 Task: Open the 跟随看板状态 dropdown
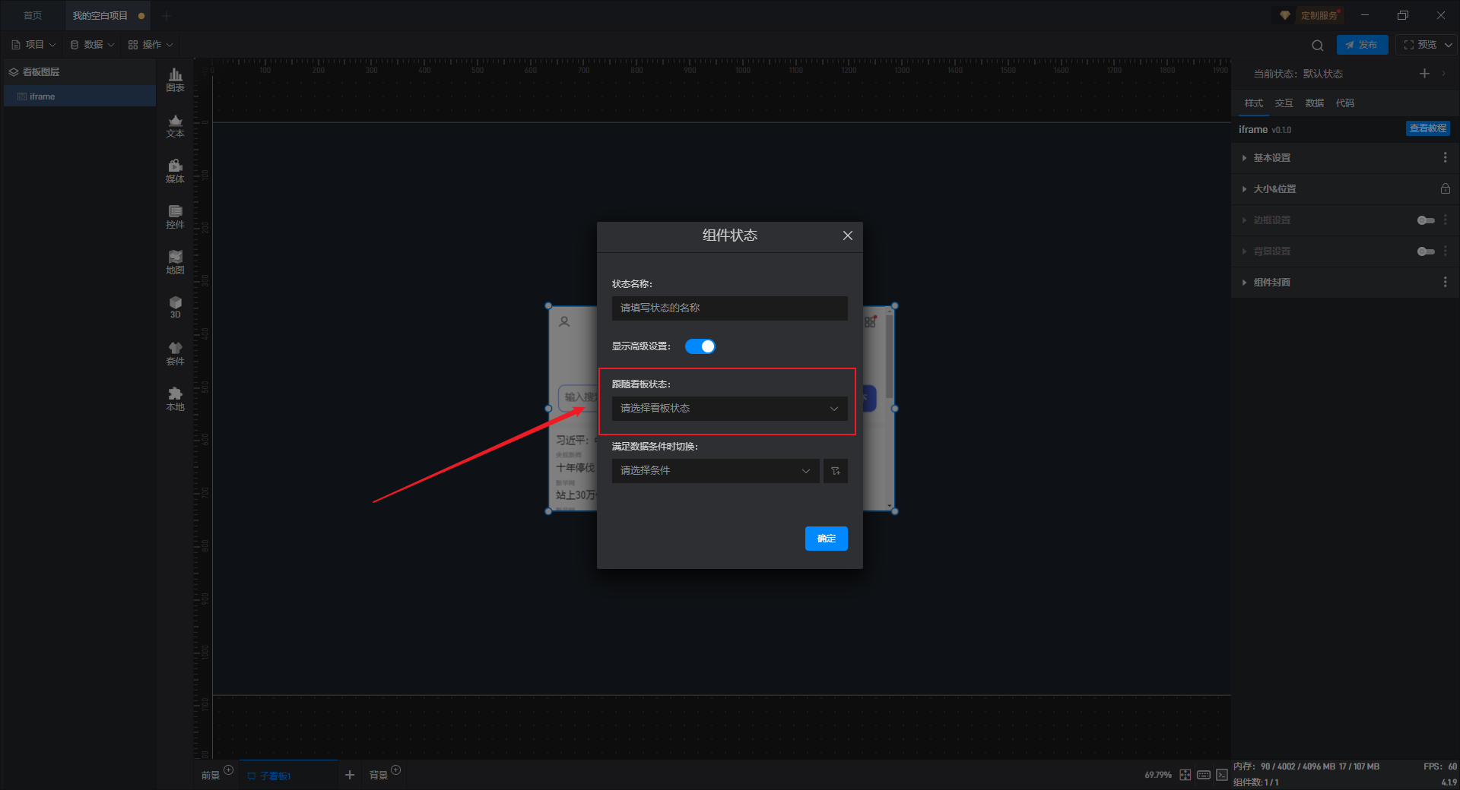730,409
